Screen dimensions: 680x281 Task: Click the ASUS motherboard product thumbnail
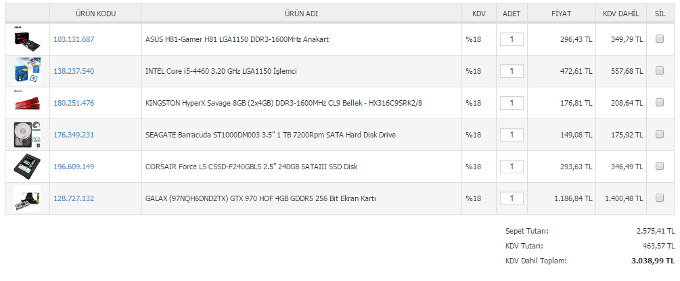coord(27,39)
